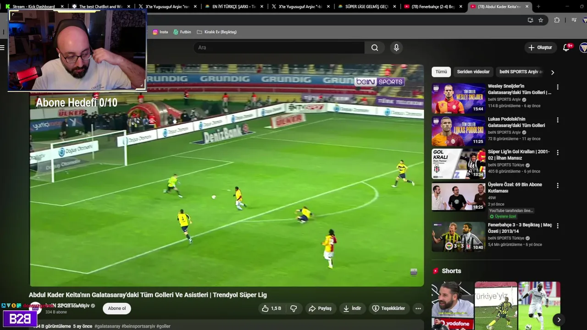Click the 334 B abone subscriber count

coord(56,313)
